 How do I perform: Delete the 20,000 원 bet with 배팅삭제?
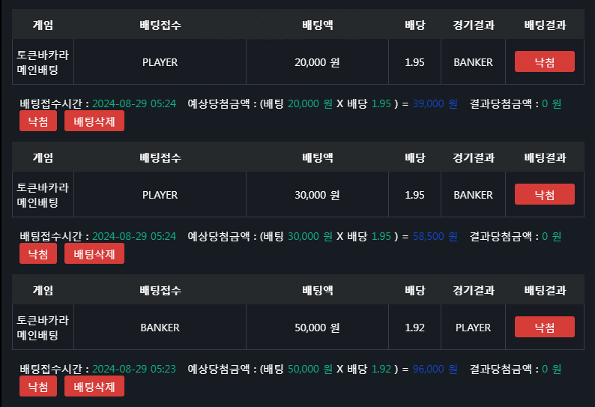point(94,121)
